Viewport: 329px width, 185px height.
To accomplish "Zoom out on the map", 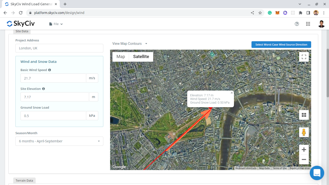I will coord(304,159).
